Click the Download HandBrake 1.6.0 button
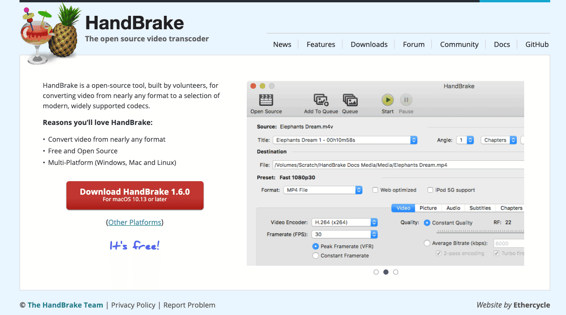566x315 pixels. click(x=135, y=196)
